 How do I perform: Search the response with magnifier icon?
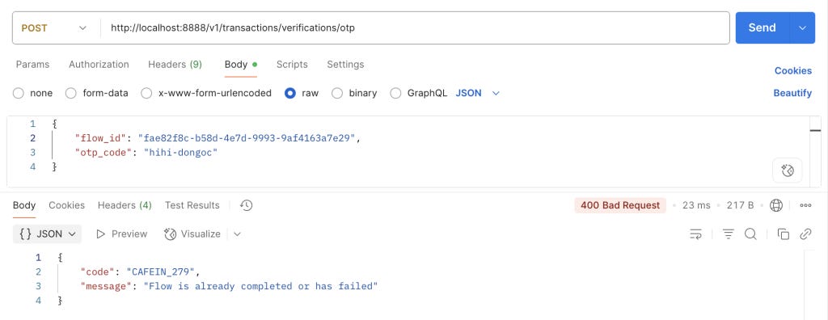pos(750,234)
